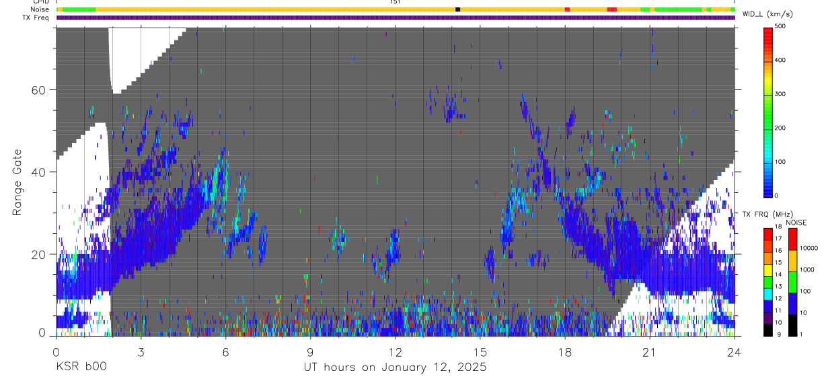
Task: Click the 1 label of NOISE legend
Action: coord(802,335)
